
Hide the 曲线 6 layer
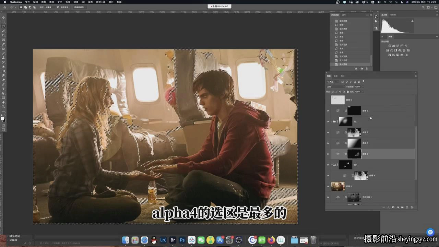328,143
